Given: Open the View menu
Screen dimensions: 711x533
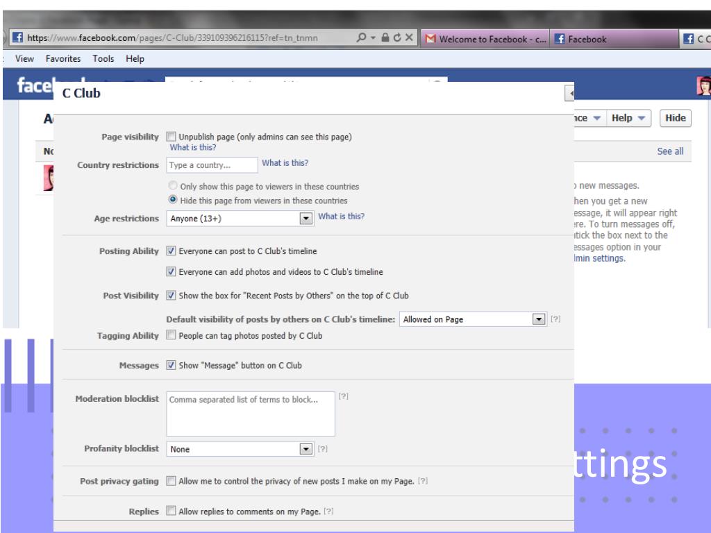Looking at the screenshot, I should click(24, 58).
